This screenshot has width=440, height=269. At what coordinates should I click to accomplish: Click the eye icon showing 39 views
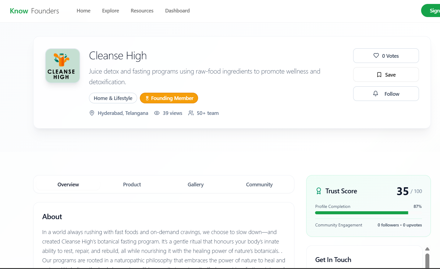tap(157, 113)
